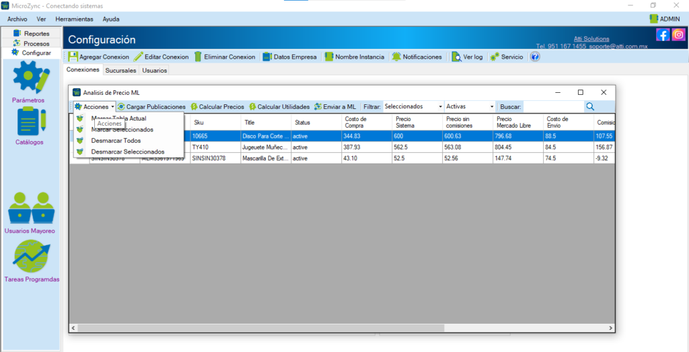The image size is (689, 352).
Task: Switch to Conexiones tab
Action: [x=83, y=70]
